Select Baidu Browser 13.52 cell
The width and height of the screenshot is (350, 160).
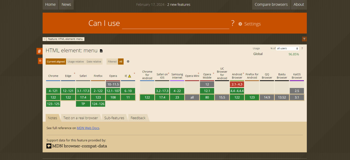pos(282,97)
